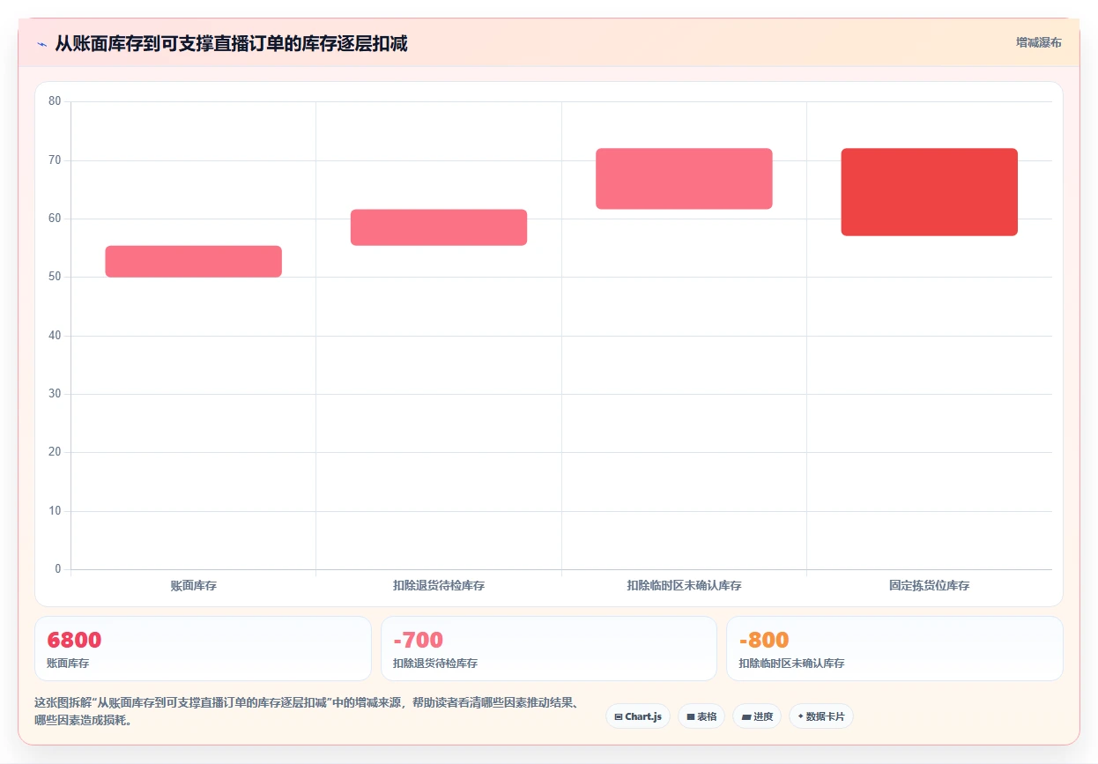Select the 扣除临时区未确认库存 bar
The width and height of the screenshot is (1098, 764).
[684, 179]
